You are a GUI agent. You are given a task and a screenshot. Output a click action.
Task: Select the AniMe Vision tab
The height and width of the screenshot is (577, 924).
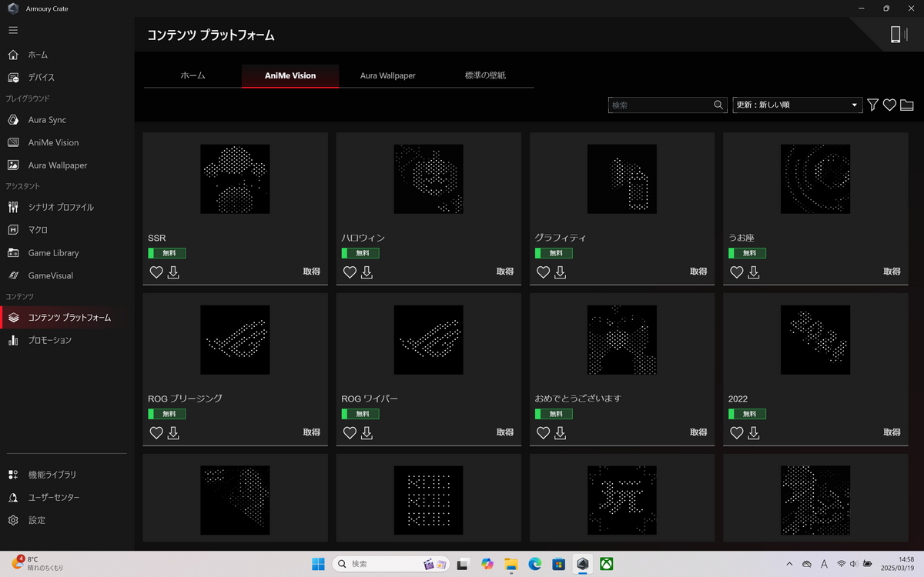[290, 76]
